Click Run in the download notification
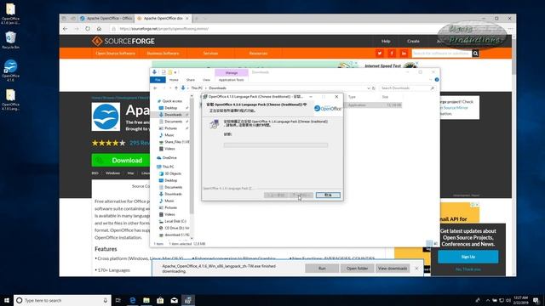The width and height of the screenshot is (545, 306). coord(322,269)
